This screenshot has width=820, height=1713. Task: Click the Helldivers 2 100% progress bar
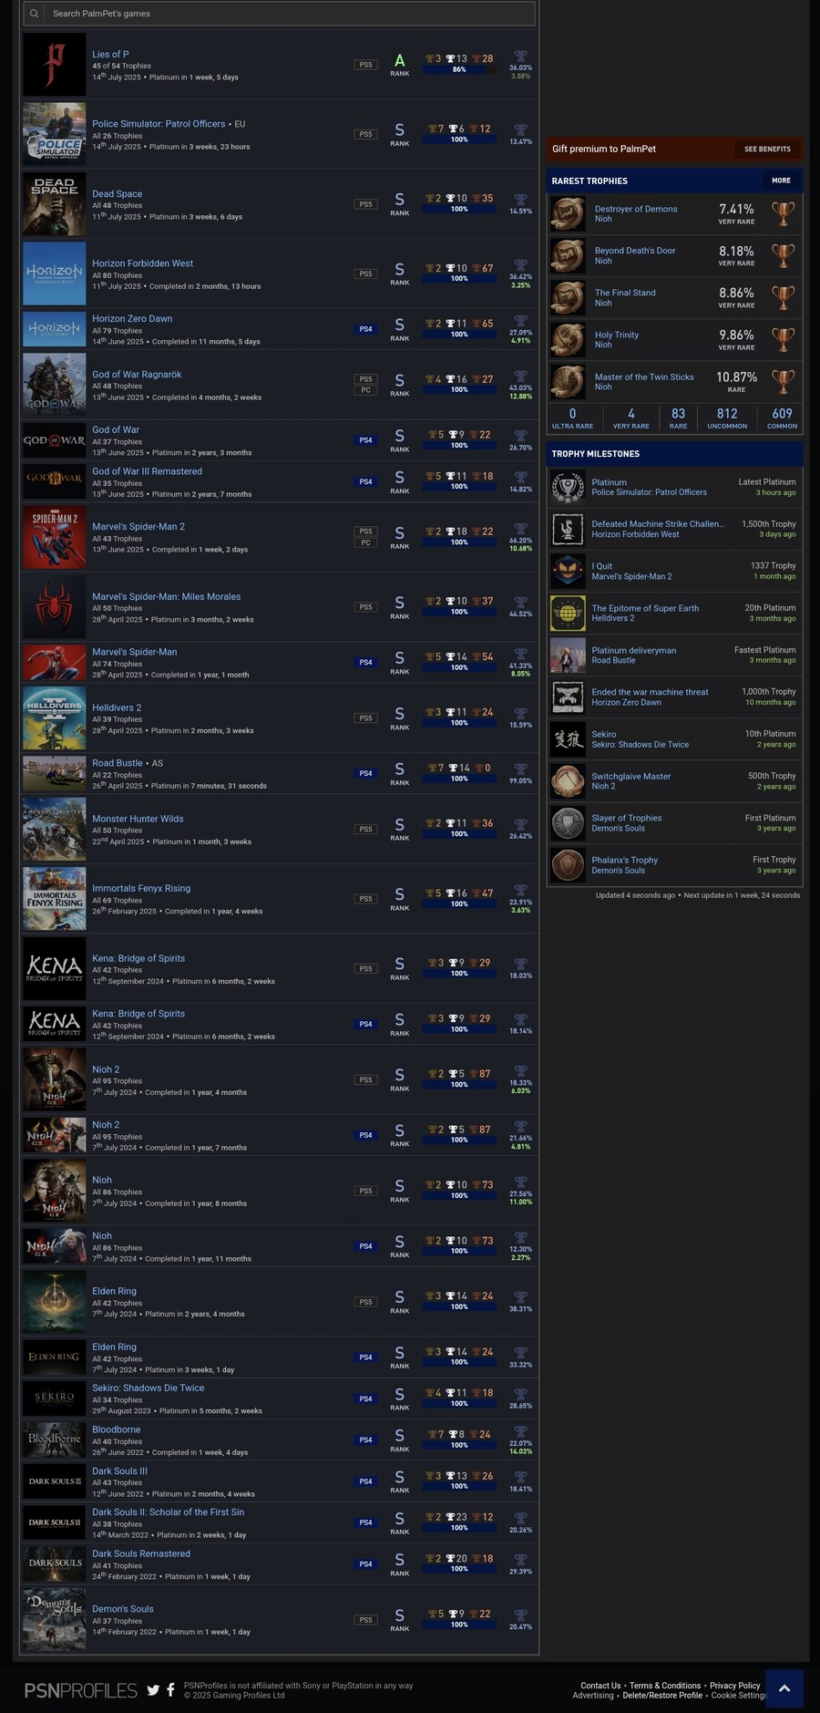click(459, 723)
